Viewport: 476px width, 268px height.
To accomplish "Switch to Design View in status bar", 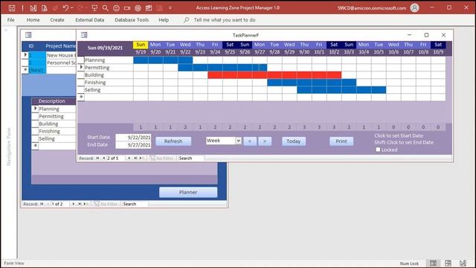I will coord(463,263).
